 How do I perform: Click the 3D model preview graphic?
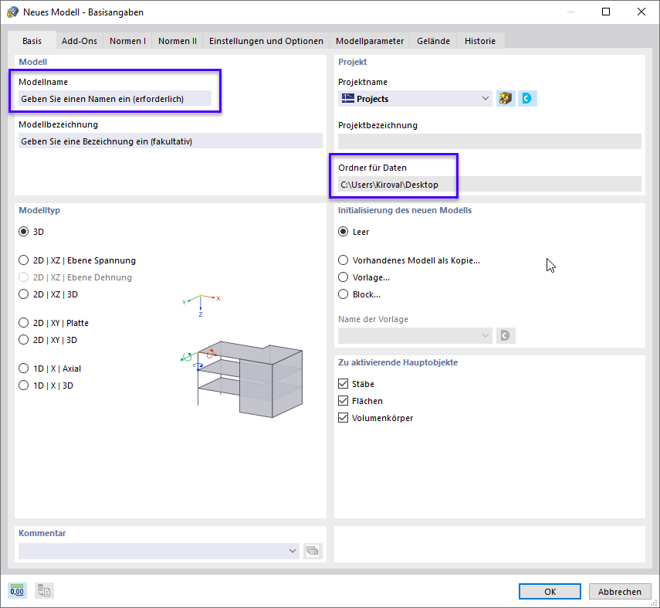(x=247, y=379)
